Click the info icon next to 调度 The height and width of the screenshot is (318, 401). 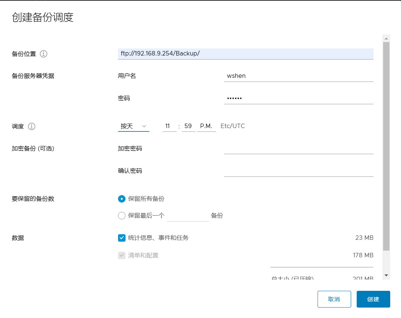(32, 126)
